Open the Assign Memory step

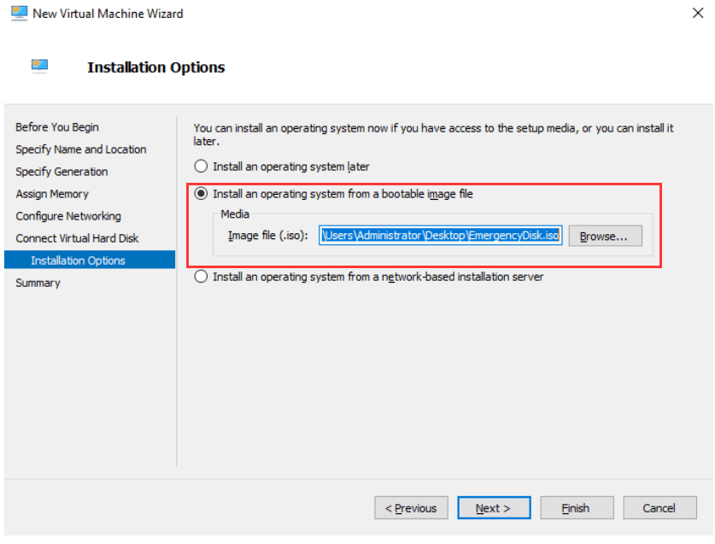tap(52, 194)
